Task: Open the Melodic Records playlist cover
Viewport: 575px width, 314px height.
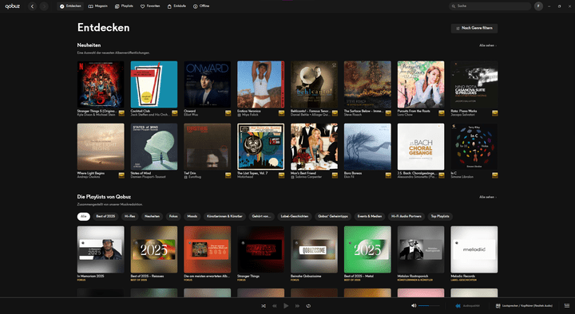Action: pyautogui.click(x=474, y=249)
